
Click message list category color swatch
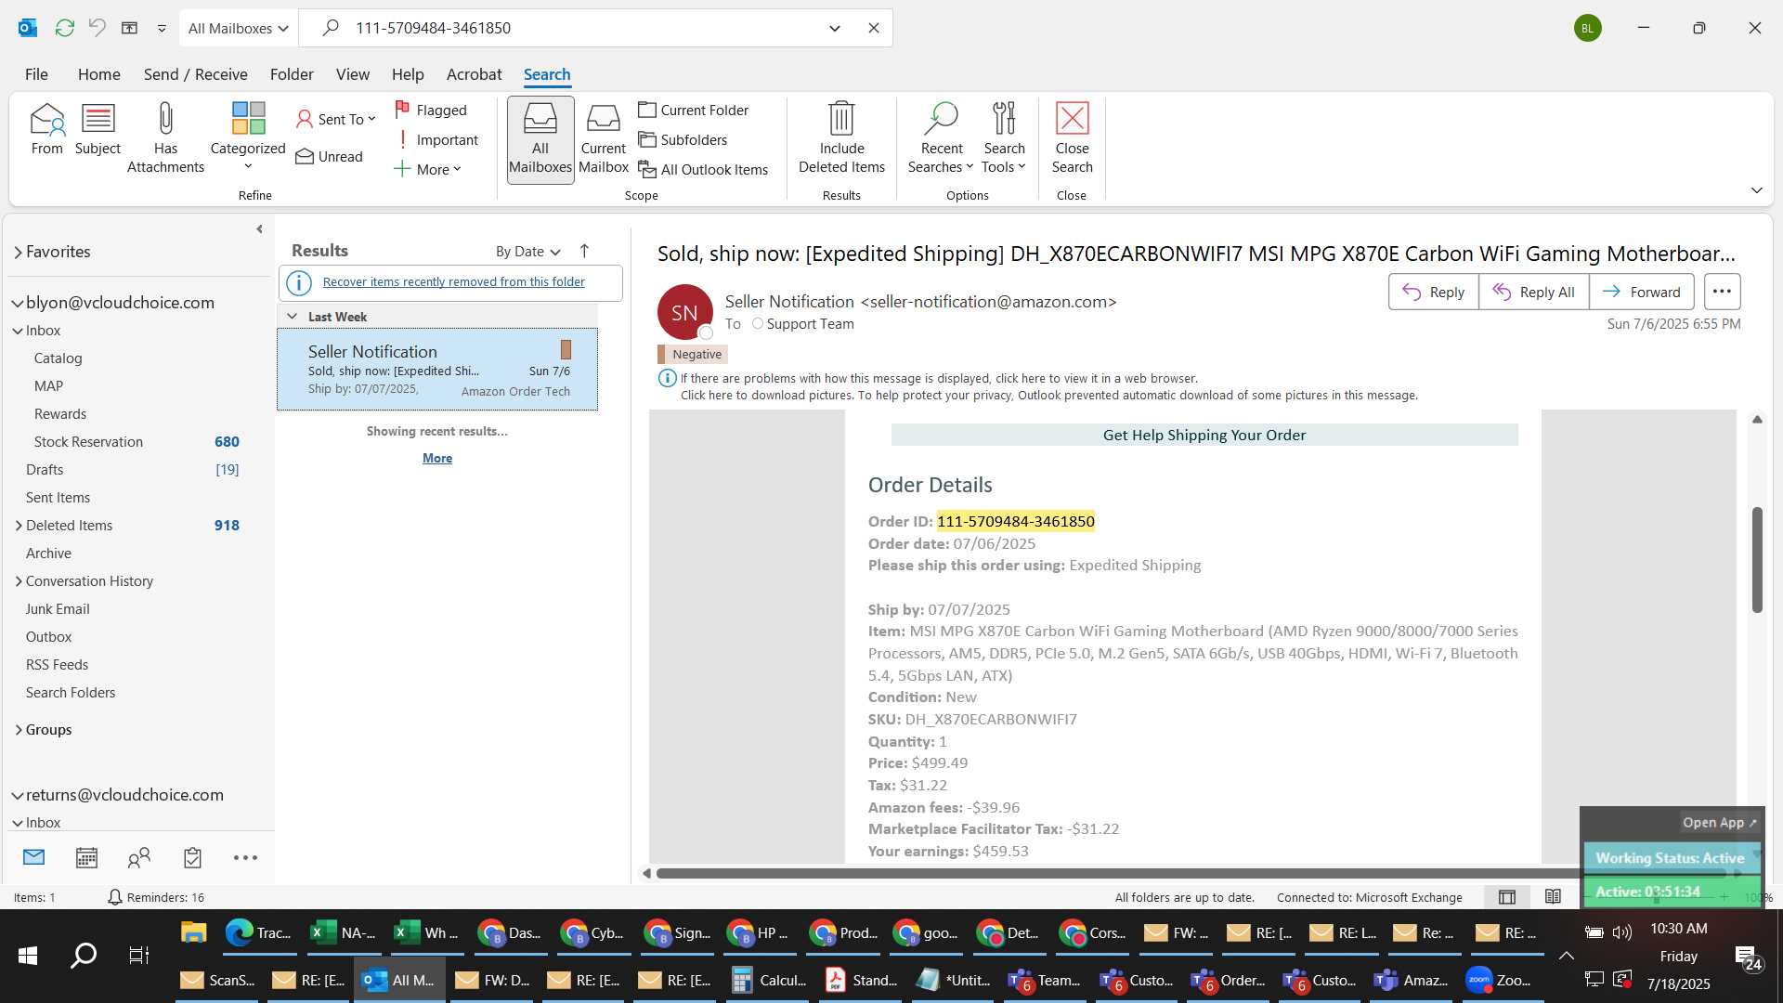pyautogui.click(x=566, y=349)
